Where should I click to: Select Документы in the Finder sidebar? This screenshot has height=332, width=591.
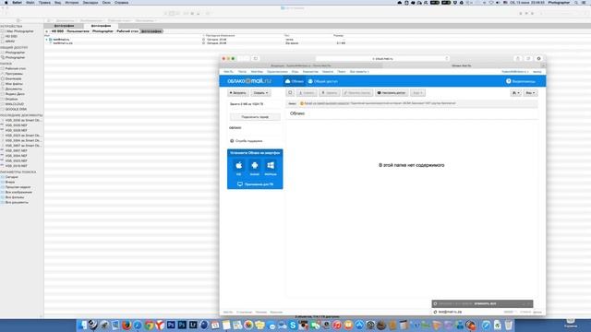click(13, 89)
